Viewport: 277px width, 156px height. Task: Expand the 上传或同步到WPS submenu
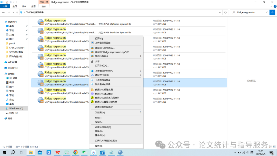tap(116, 71)
